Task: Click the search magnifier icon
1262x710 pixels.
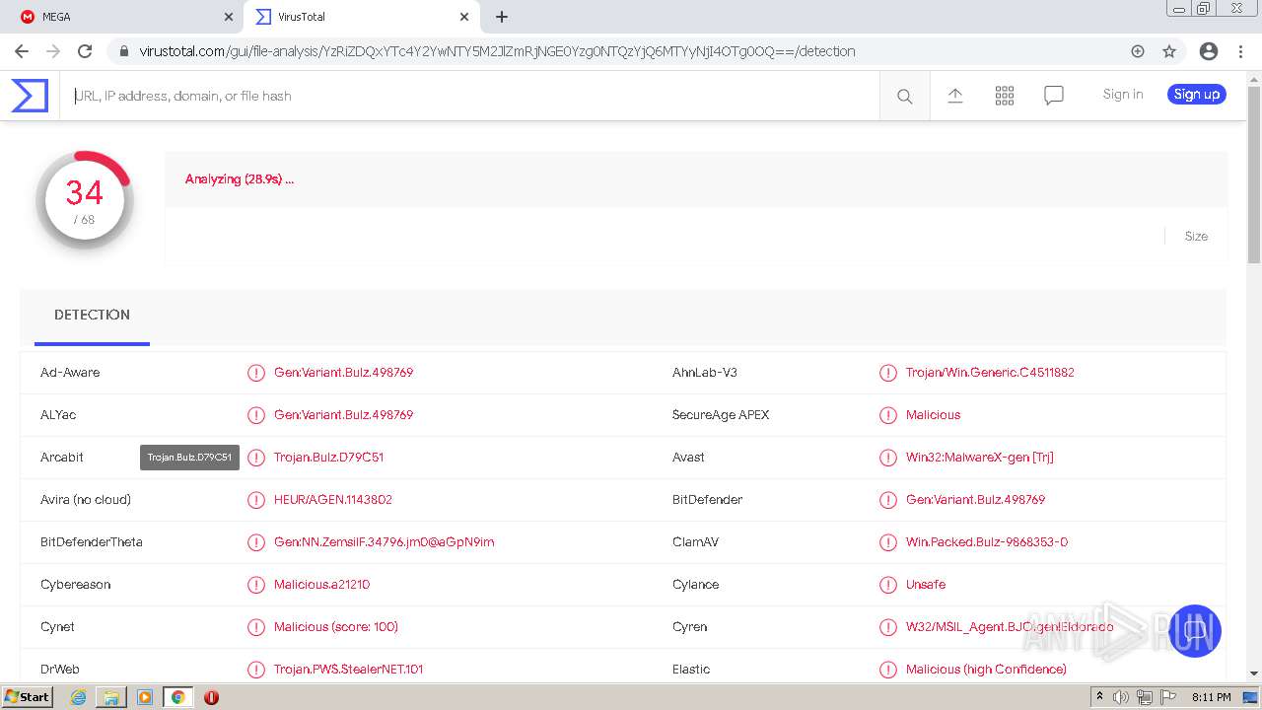Action: pyautogui.click(x=904, y=96)
